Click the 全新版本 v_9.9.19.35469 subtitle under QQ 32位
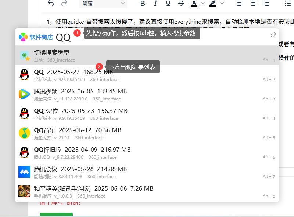Image resolution: width=294 pixels, height=217 pixels. pyautogui.click(x=60, y=118)
